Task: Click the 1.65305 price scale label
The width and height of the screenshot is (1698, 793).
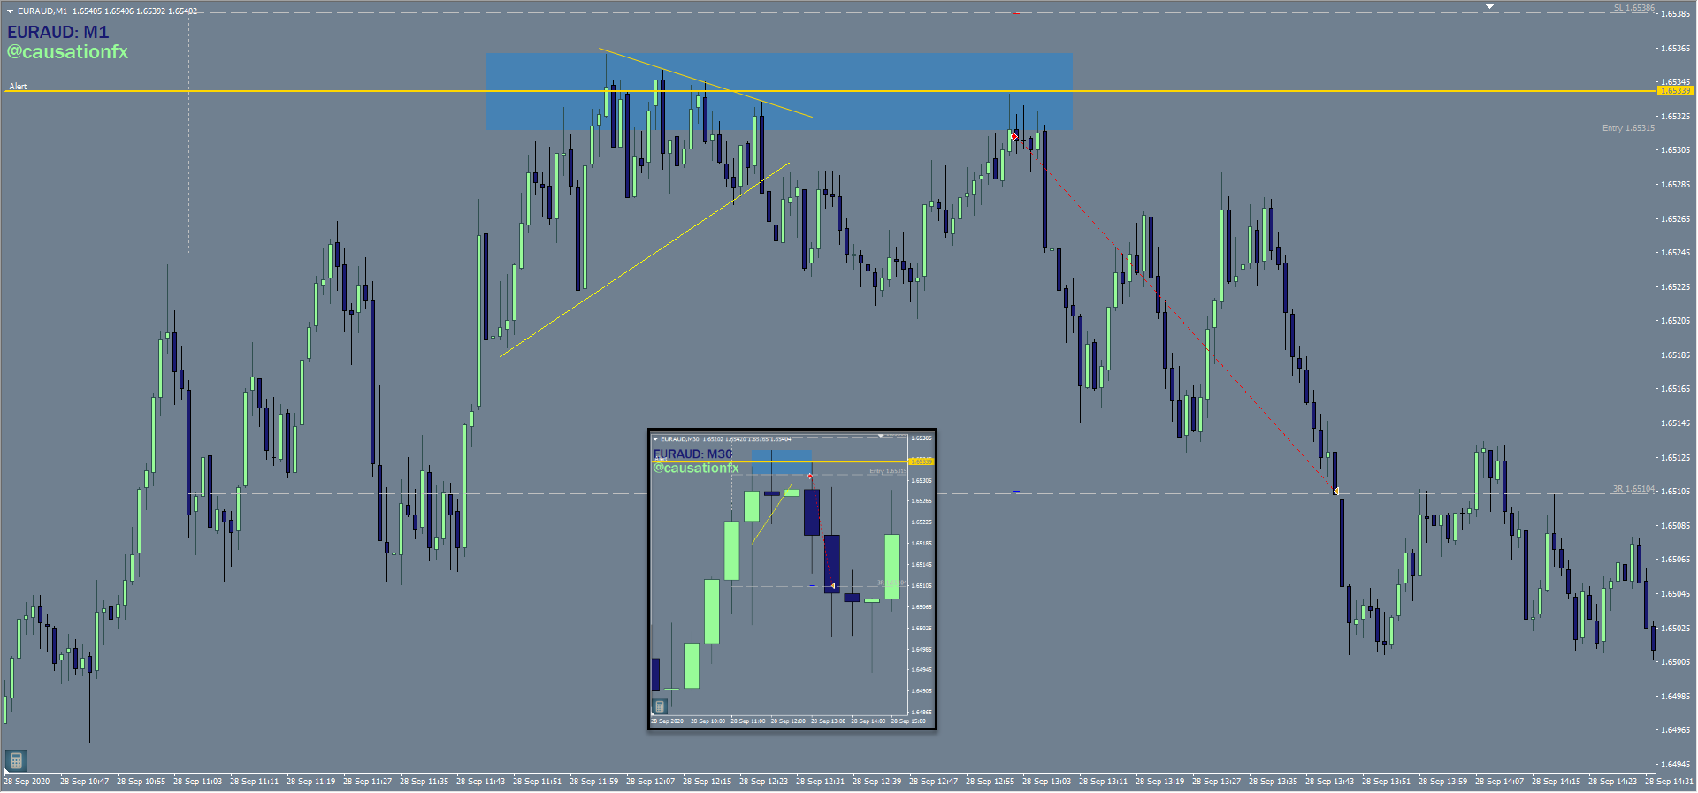Action: tap(1675, 150)
